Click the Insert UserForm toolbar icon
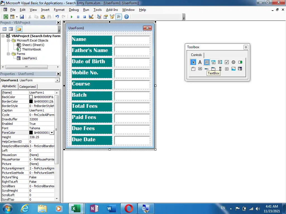 [12, 17]
